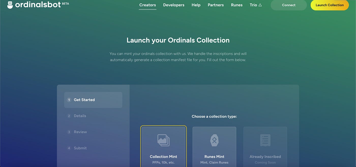Click the Coming Soon subtitle text

(x=265, y=162)
